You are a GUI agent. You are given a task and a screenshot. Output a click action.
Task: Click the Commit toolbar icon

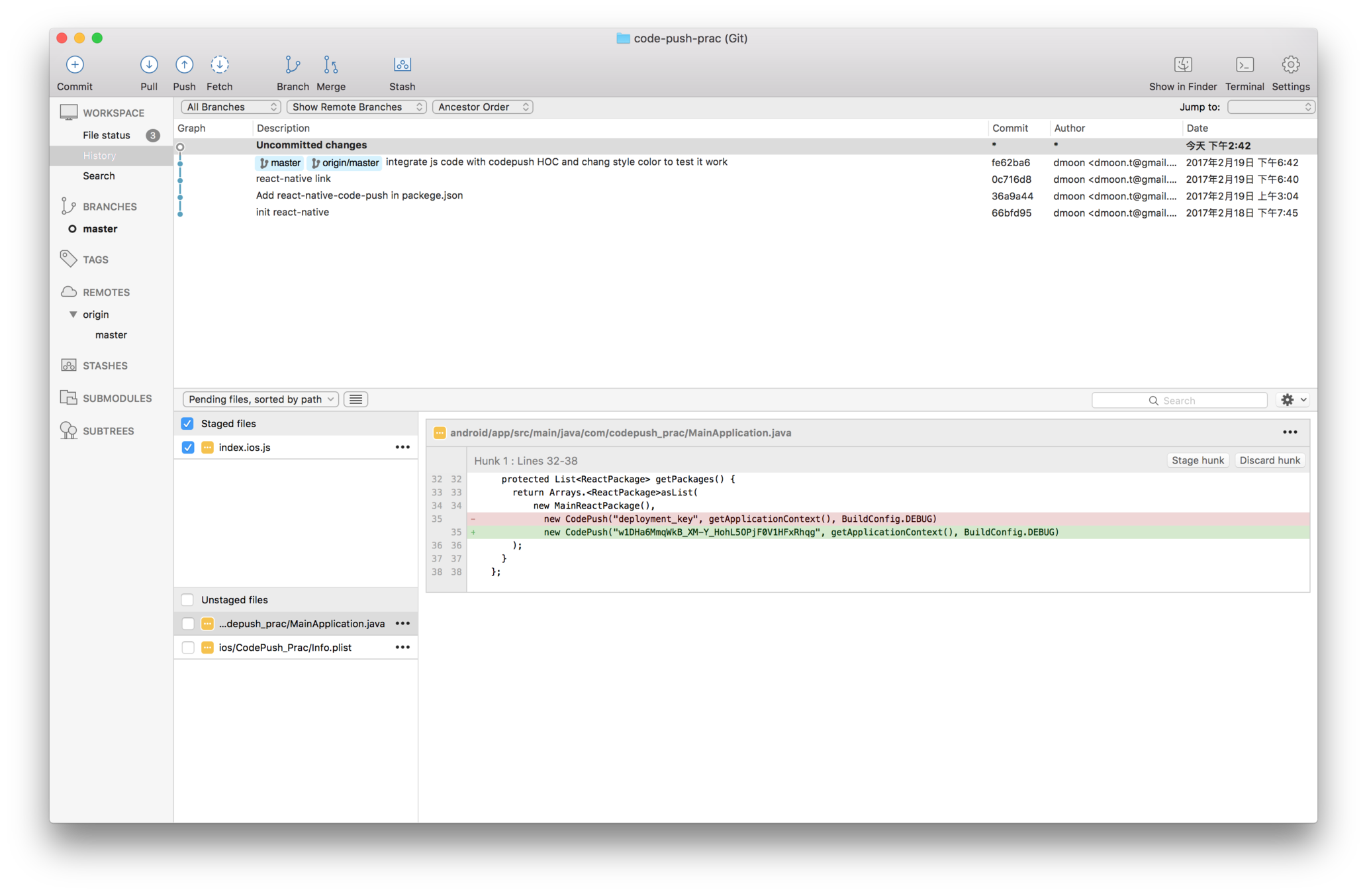75,65
